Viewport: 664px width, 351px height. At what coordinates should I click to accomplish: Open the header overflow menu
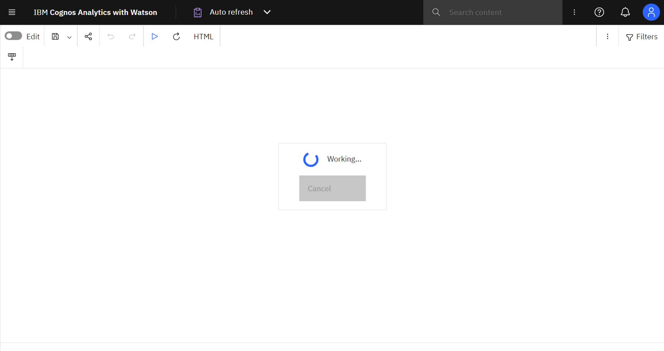click(x=574, y=12)
